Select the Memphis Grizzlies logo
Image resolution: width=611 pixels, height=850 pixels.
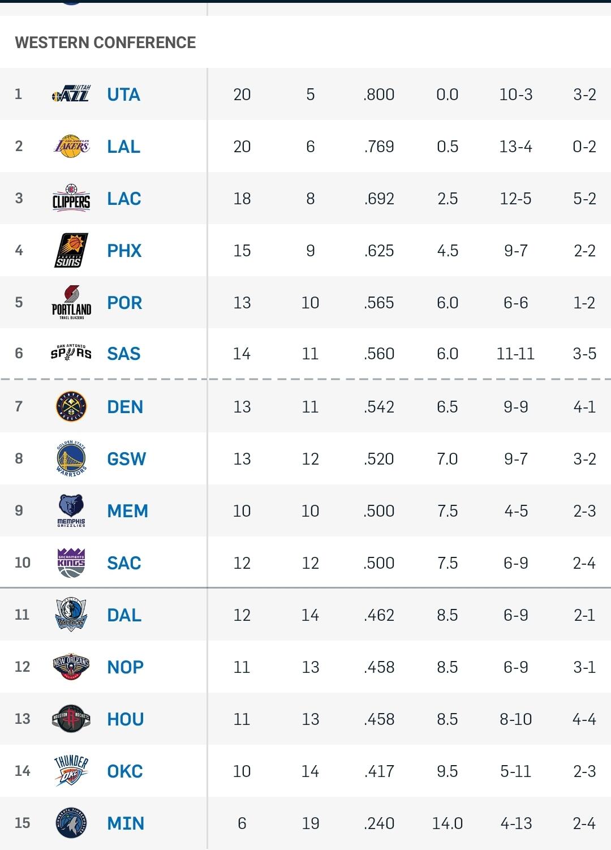pos(71,510)
